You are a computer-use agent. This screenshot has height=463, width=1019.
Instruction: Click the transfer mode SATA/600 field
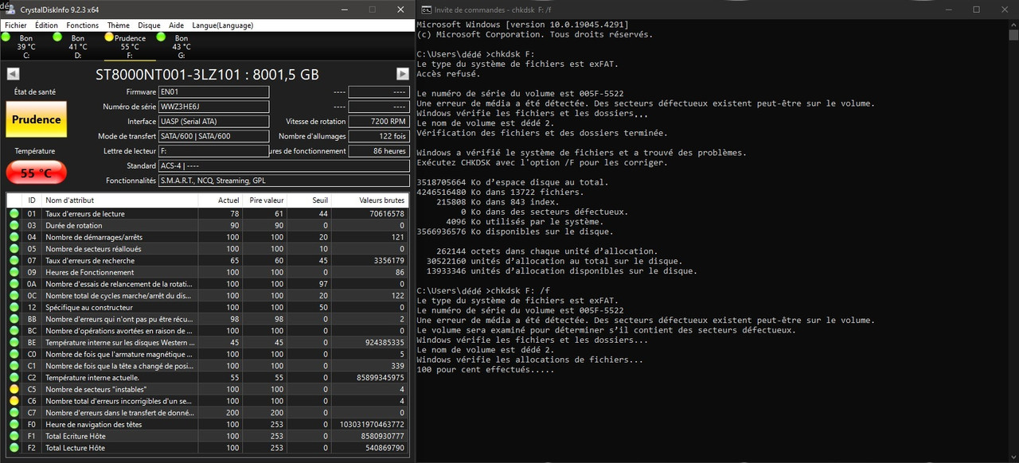(213, 136)
